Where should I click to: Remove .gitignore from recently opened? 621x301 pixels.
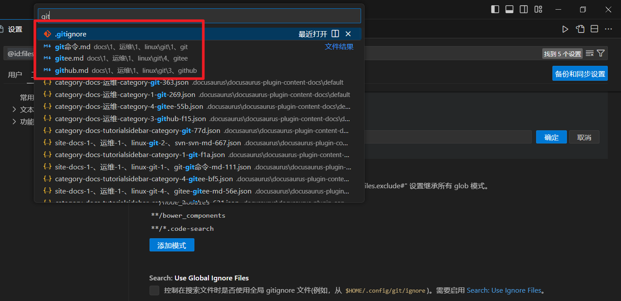(348, 34)
